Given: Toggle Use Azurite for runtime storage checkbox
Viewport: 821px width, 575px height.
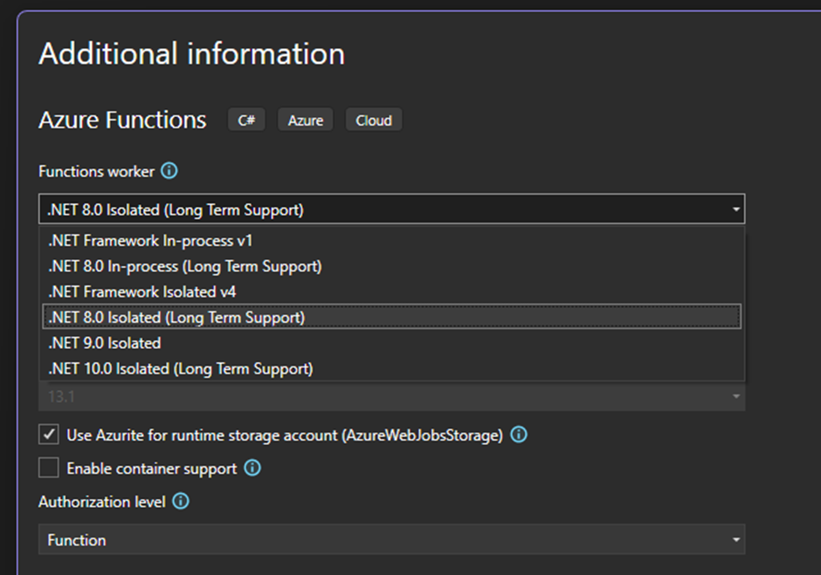Looking at the screenshot, I should point(49,435).
